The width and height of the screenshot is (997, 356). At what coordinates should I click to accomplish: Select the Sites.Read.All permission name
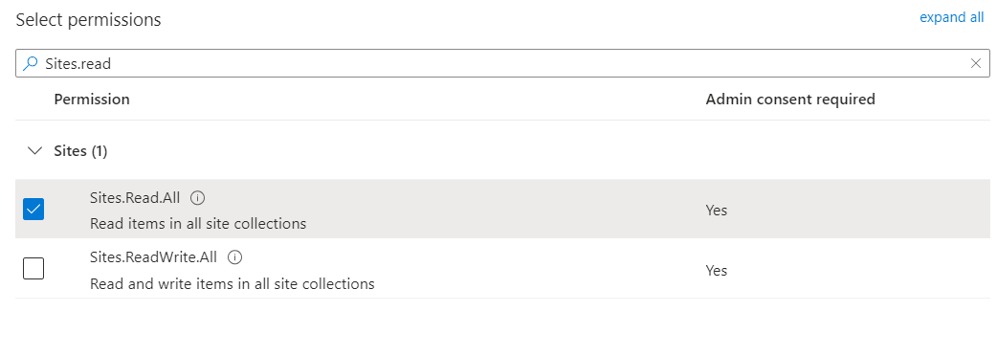pyautogui.click(x=135, y=198)
